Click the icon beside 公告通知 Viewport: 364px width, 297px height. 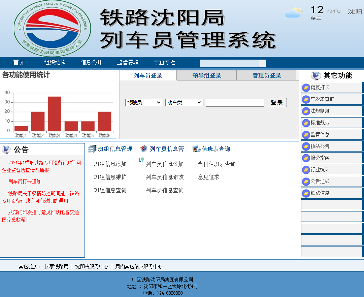coord(306,181)
